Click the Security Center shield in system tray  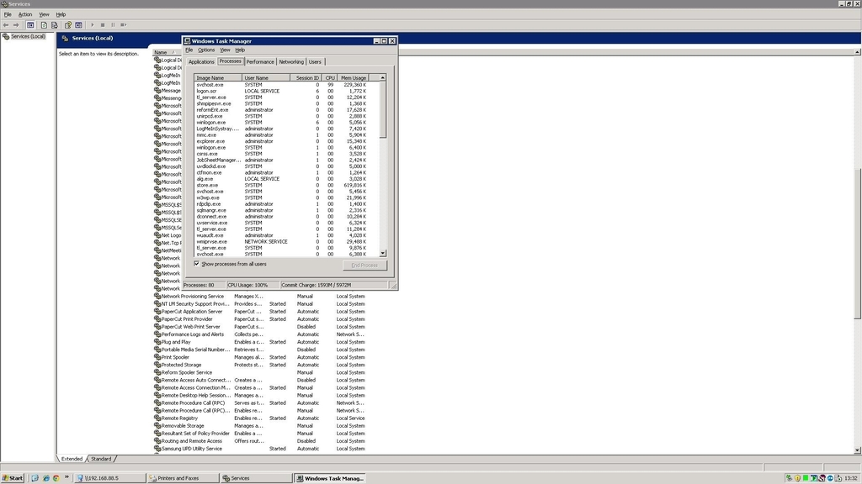(798, 479)
